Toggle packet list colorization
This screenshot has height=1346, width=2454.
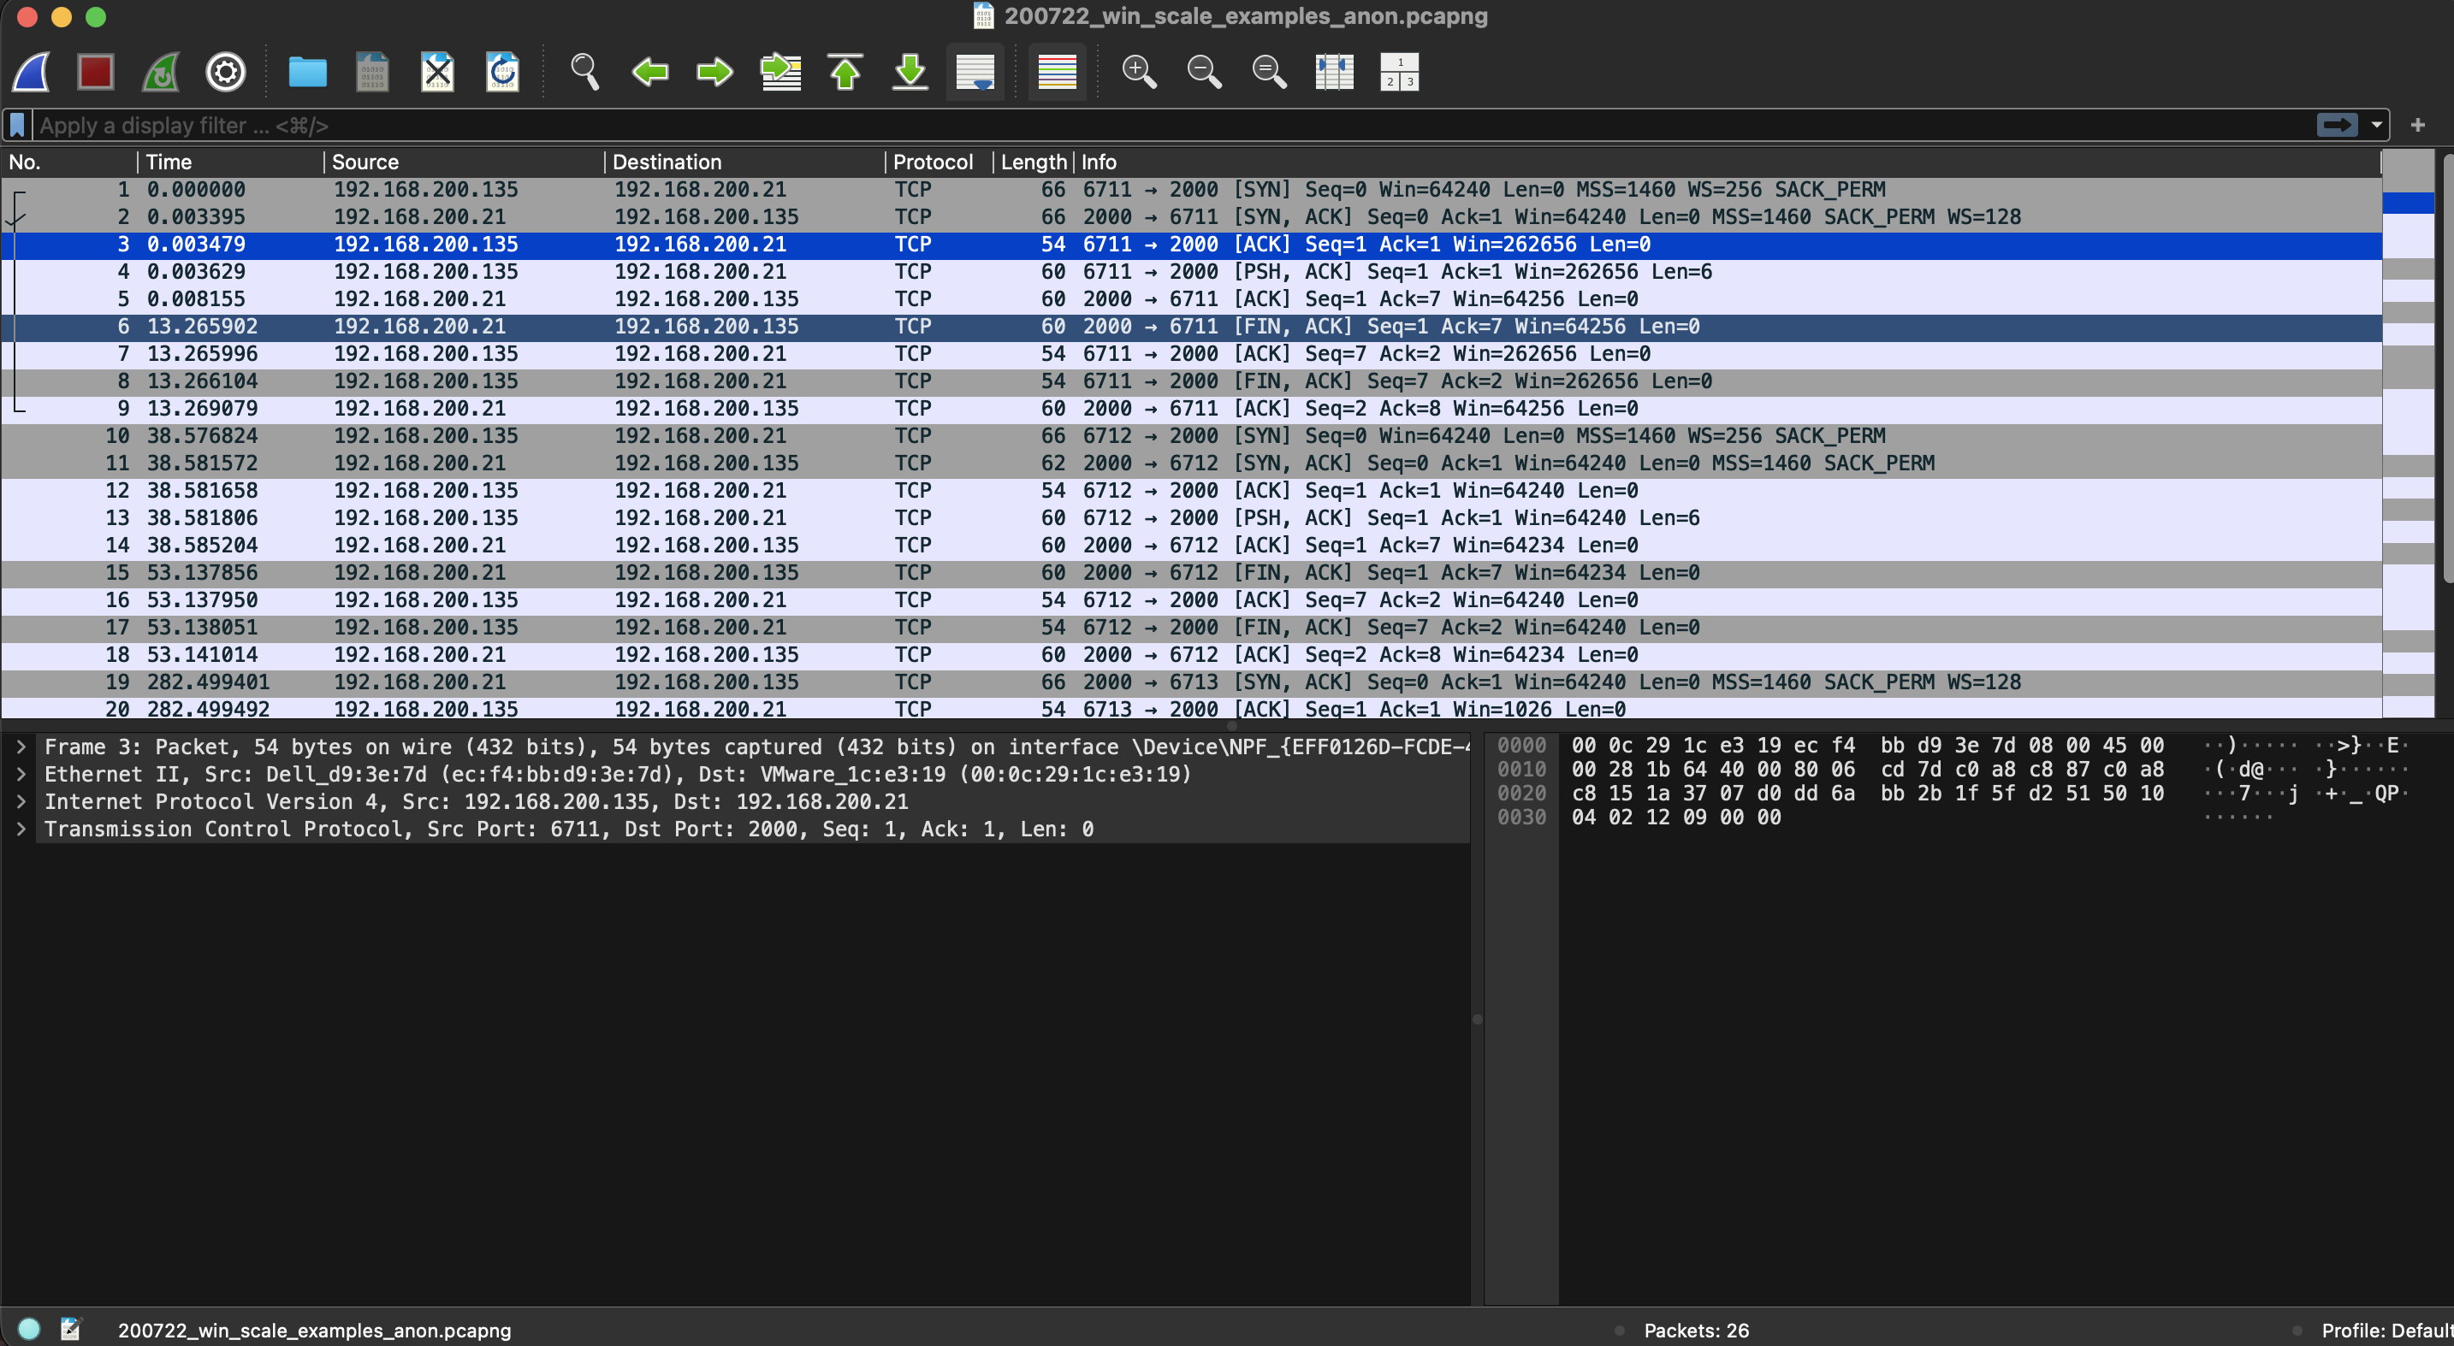click(1057, 71)
